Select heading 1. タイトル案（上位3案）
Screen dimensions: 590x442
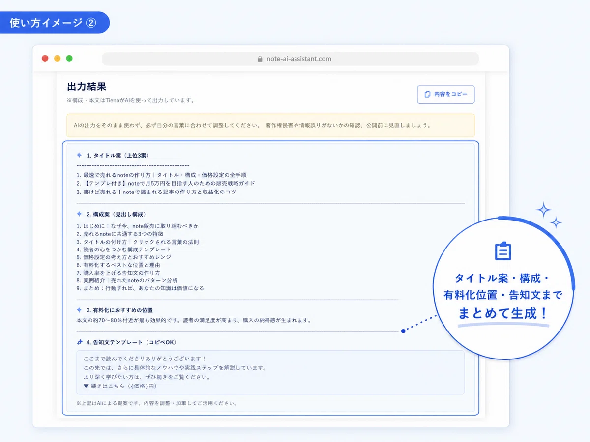coord(118,155)
